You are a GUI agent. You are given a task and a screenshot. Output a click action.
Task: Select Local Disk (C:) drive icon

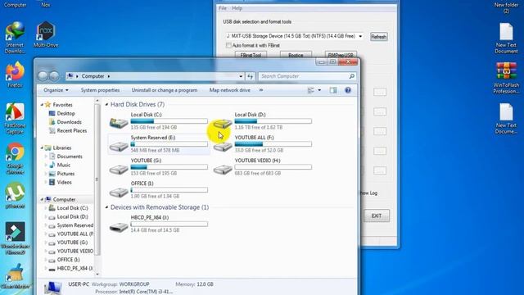[119, 123]
